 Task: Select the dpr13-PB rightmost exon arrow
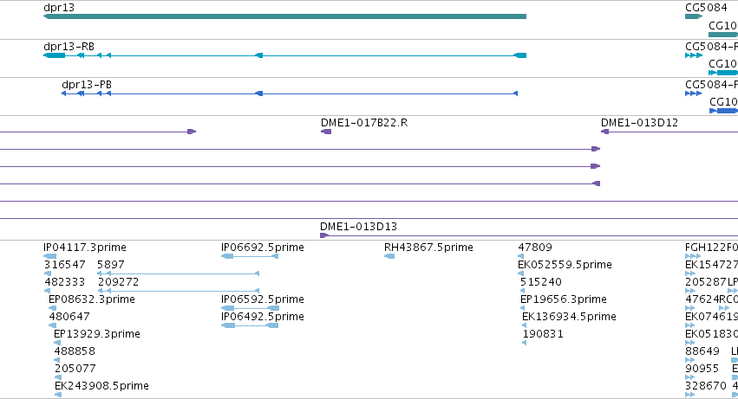515,93
